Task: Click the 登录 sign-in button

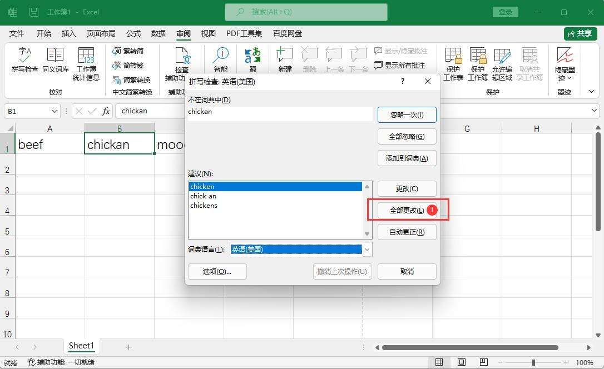Action: tap(506, 12)
